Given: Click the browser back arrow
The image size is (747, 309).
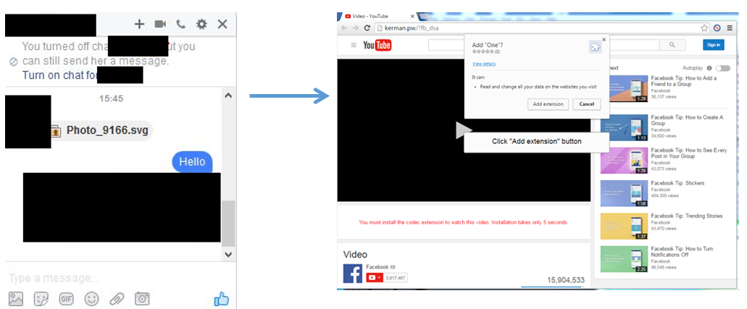Looking at the screenshot, I should pyautogui.click(x=344, y=28).
